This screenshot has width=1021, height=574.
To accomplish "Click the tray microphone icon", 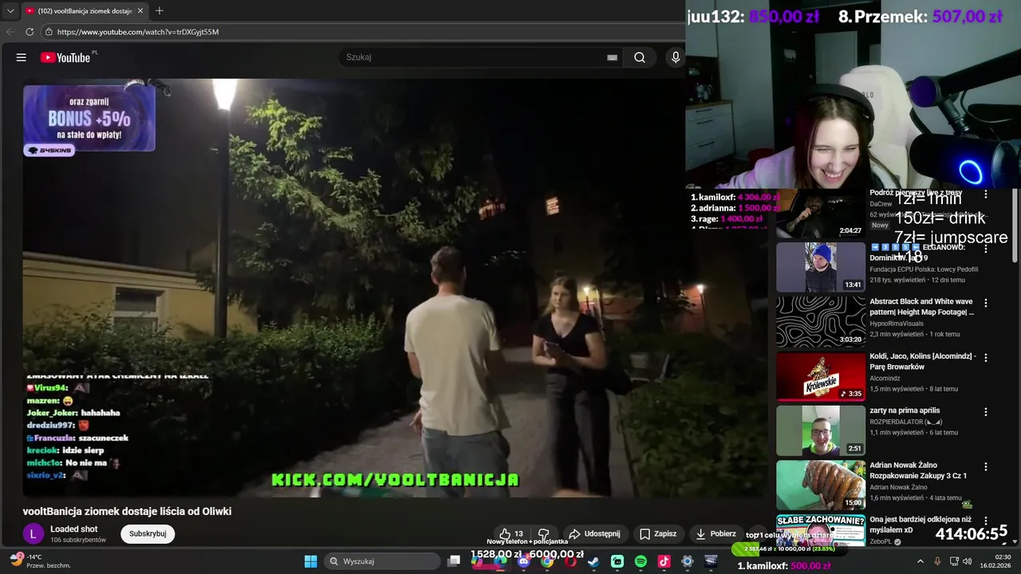I will tap(937, 561).
